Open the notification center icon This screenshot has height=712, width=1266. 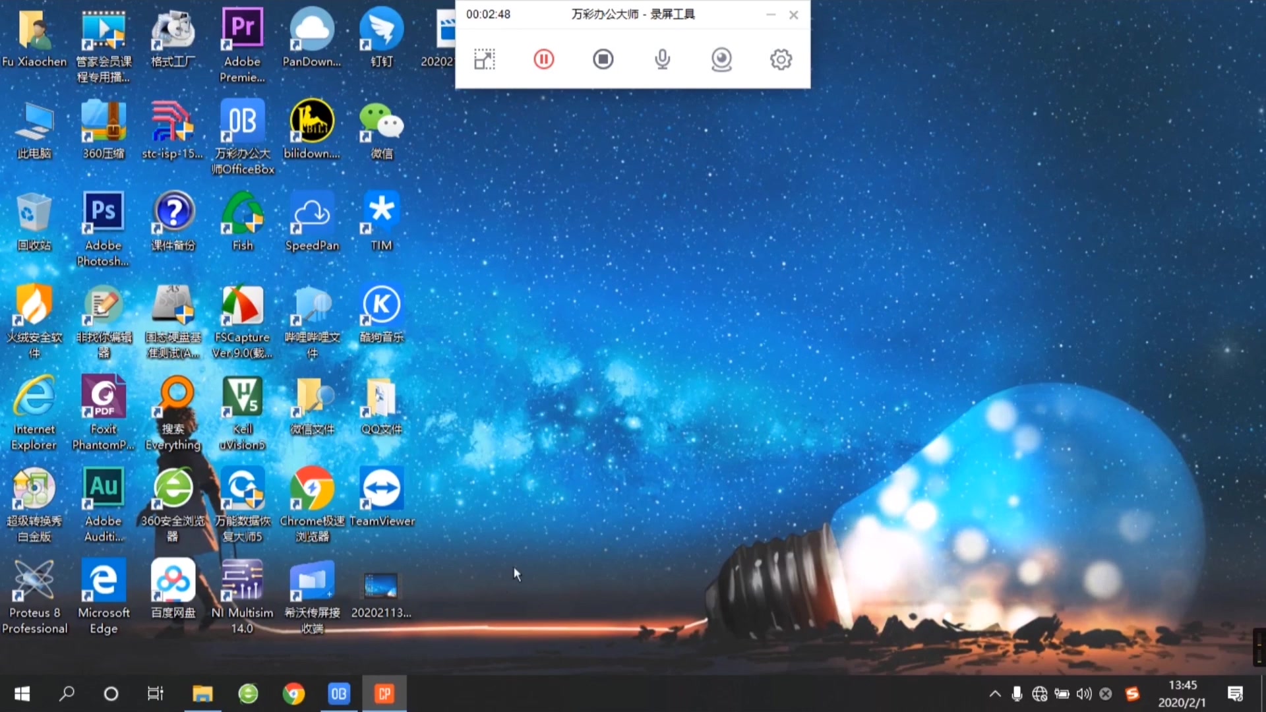point(1235,694)
